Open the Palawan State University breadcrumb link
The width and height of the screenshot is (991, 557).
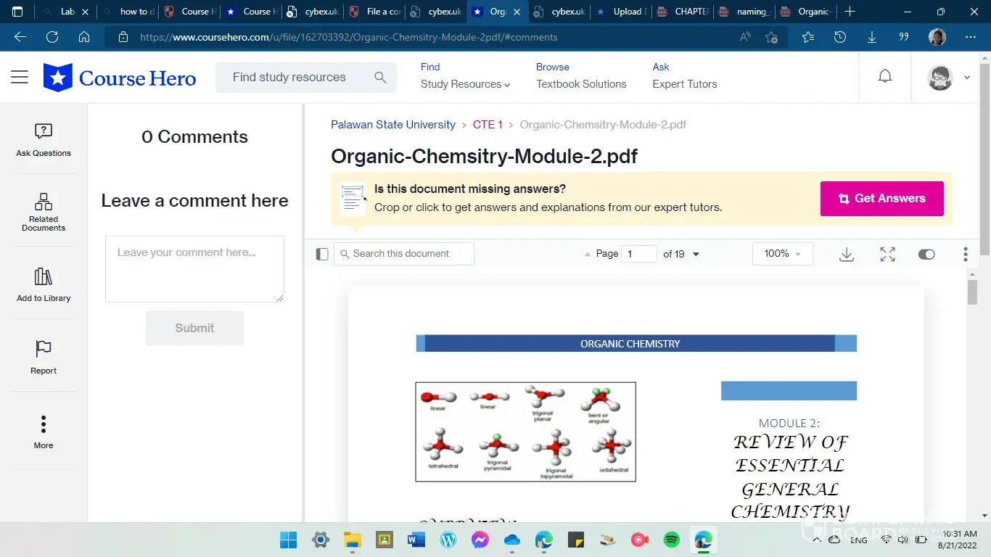click(393, 125)
